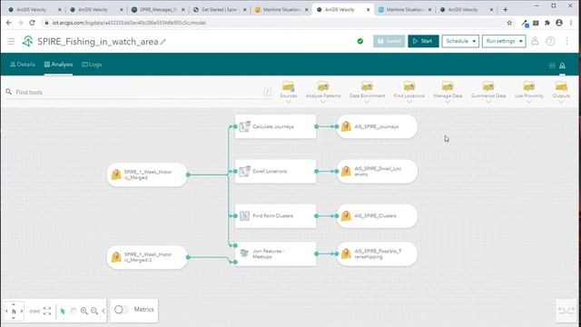
Task: Pan canvas right with arrow control
Action: point(22,311)
